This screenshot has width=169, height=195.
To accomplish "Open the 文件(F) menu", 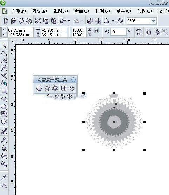I will point(19,11).
